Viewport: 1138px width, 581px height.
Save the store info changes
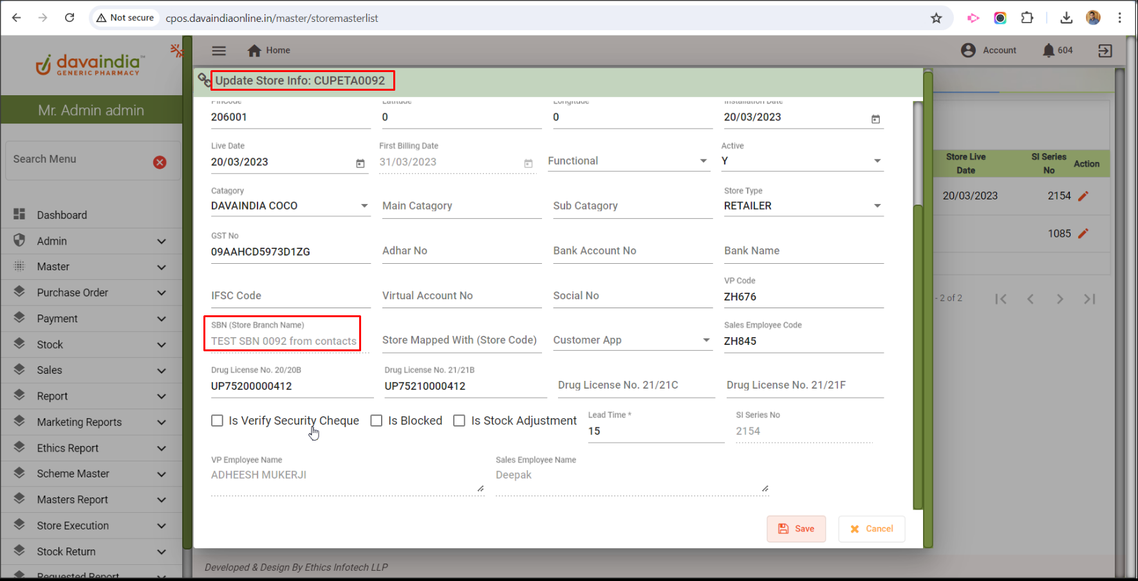[x=796, y=529]
